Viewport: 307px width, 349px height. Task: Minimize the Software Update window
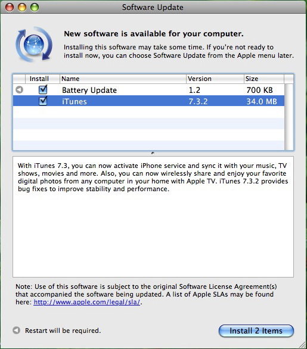coord(22,7)
